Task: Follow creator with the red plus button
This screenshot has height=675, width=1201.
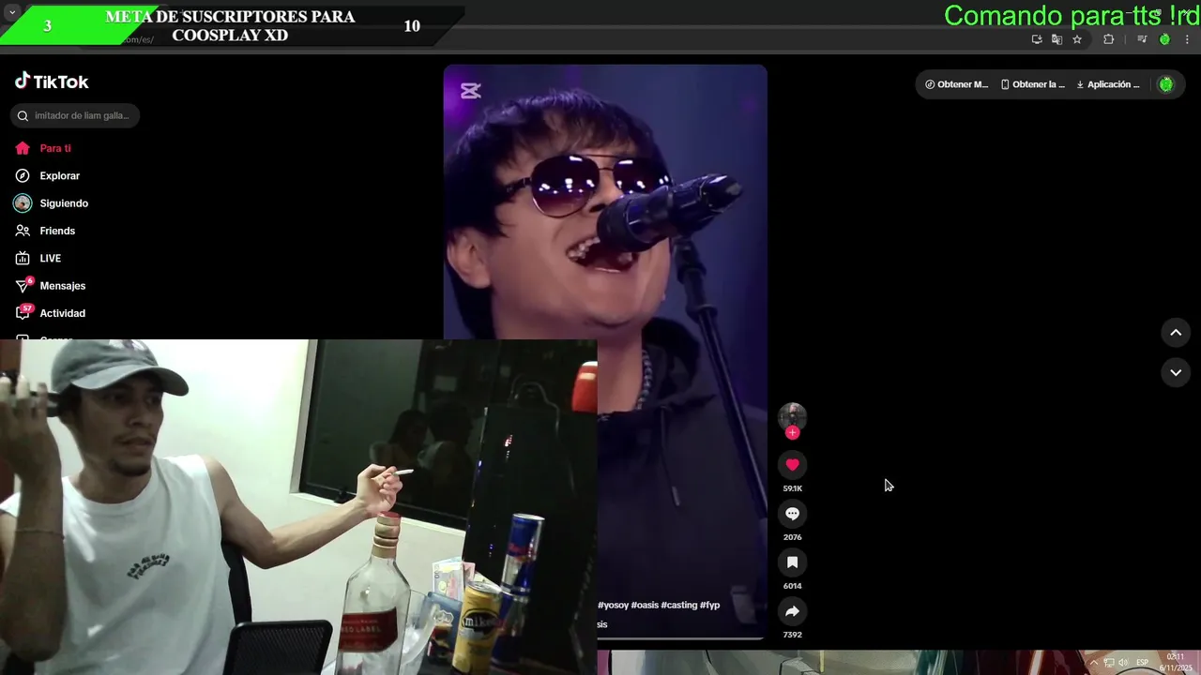Action: tap(792, 433)
